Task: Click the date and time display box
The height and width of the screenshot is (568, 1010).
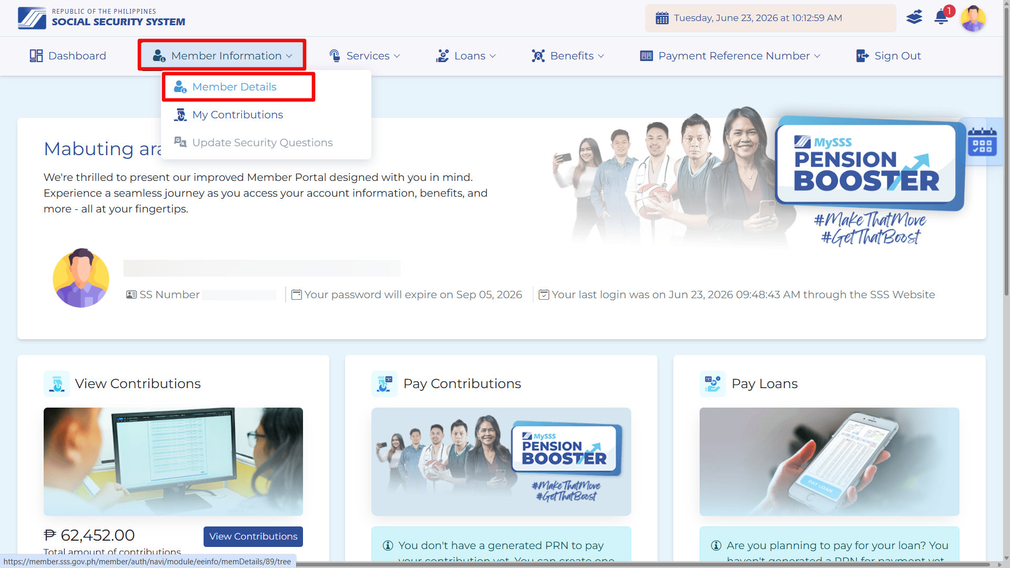Action: [x=771, y=18]
